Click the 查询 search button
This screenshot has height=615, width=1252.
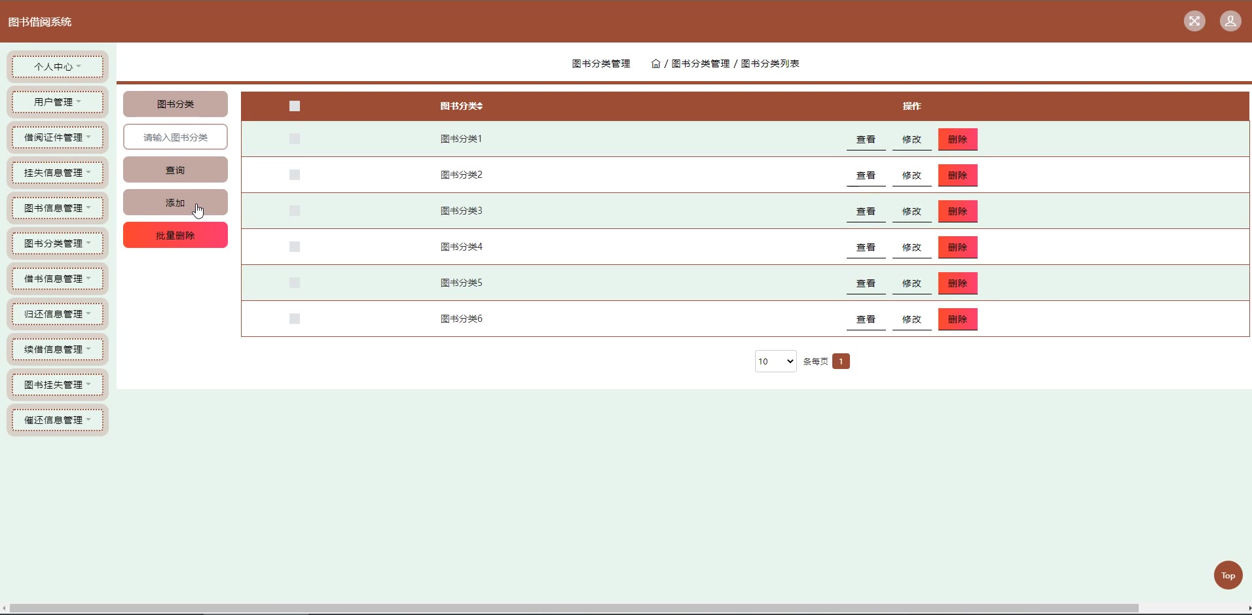pos(175,169)
